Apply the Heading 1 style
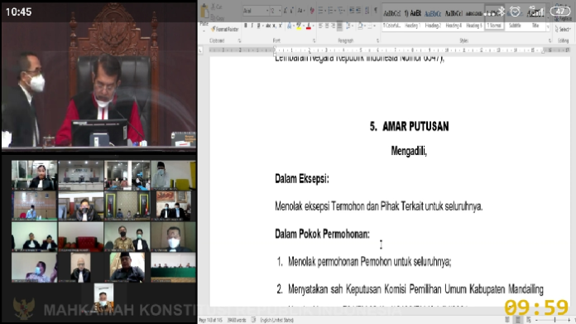This screenshot has width=576, height=324. [x=412, y=17]
